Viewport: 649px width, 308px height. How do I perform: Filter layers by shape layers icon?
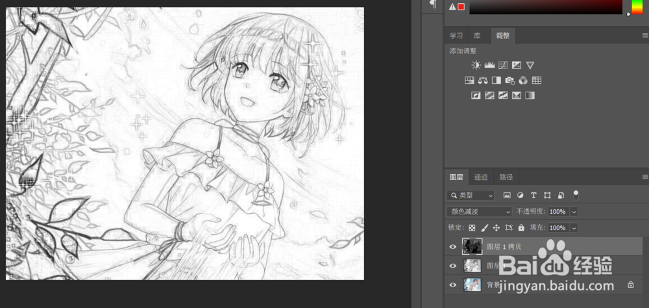(547, 195)
